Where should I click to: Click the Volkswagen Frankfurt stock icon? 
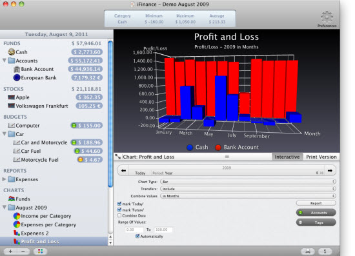[x=12, y=106]
